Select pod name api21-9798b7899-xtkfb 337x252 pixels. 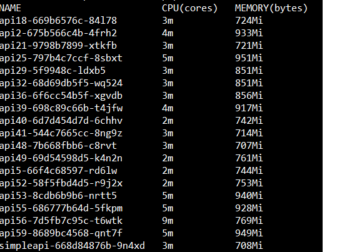[x=58, y=46]
